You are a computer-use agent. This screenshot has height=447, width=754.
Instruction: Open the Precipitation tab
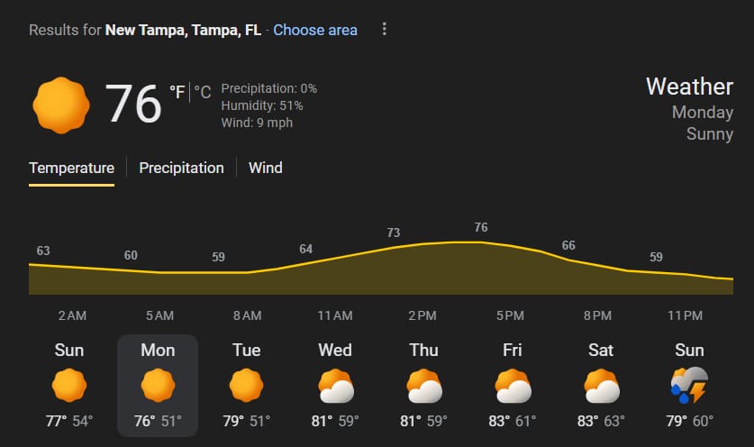tap(181, 168)
